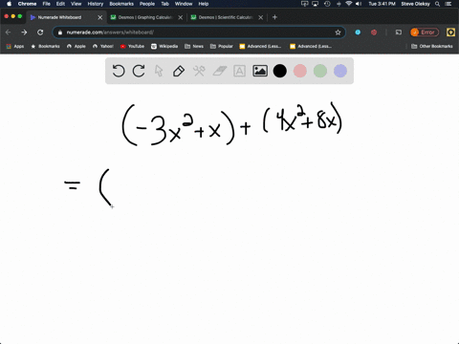Undo the last whiteboard stroke
Image resolution: width=459 pixels, height=344 pixels.
coord(119,71)
